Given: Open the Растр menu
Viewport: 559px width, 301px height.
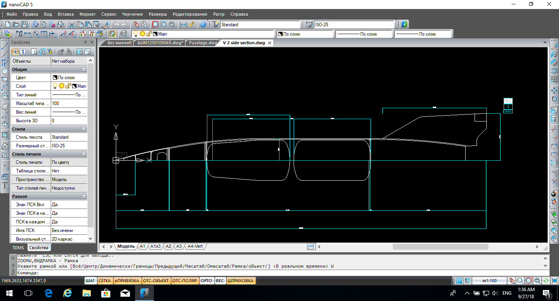Looking at the screenshot, I should point(219,14).
